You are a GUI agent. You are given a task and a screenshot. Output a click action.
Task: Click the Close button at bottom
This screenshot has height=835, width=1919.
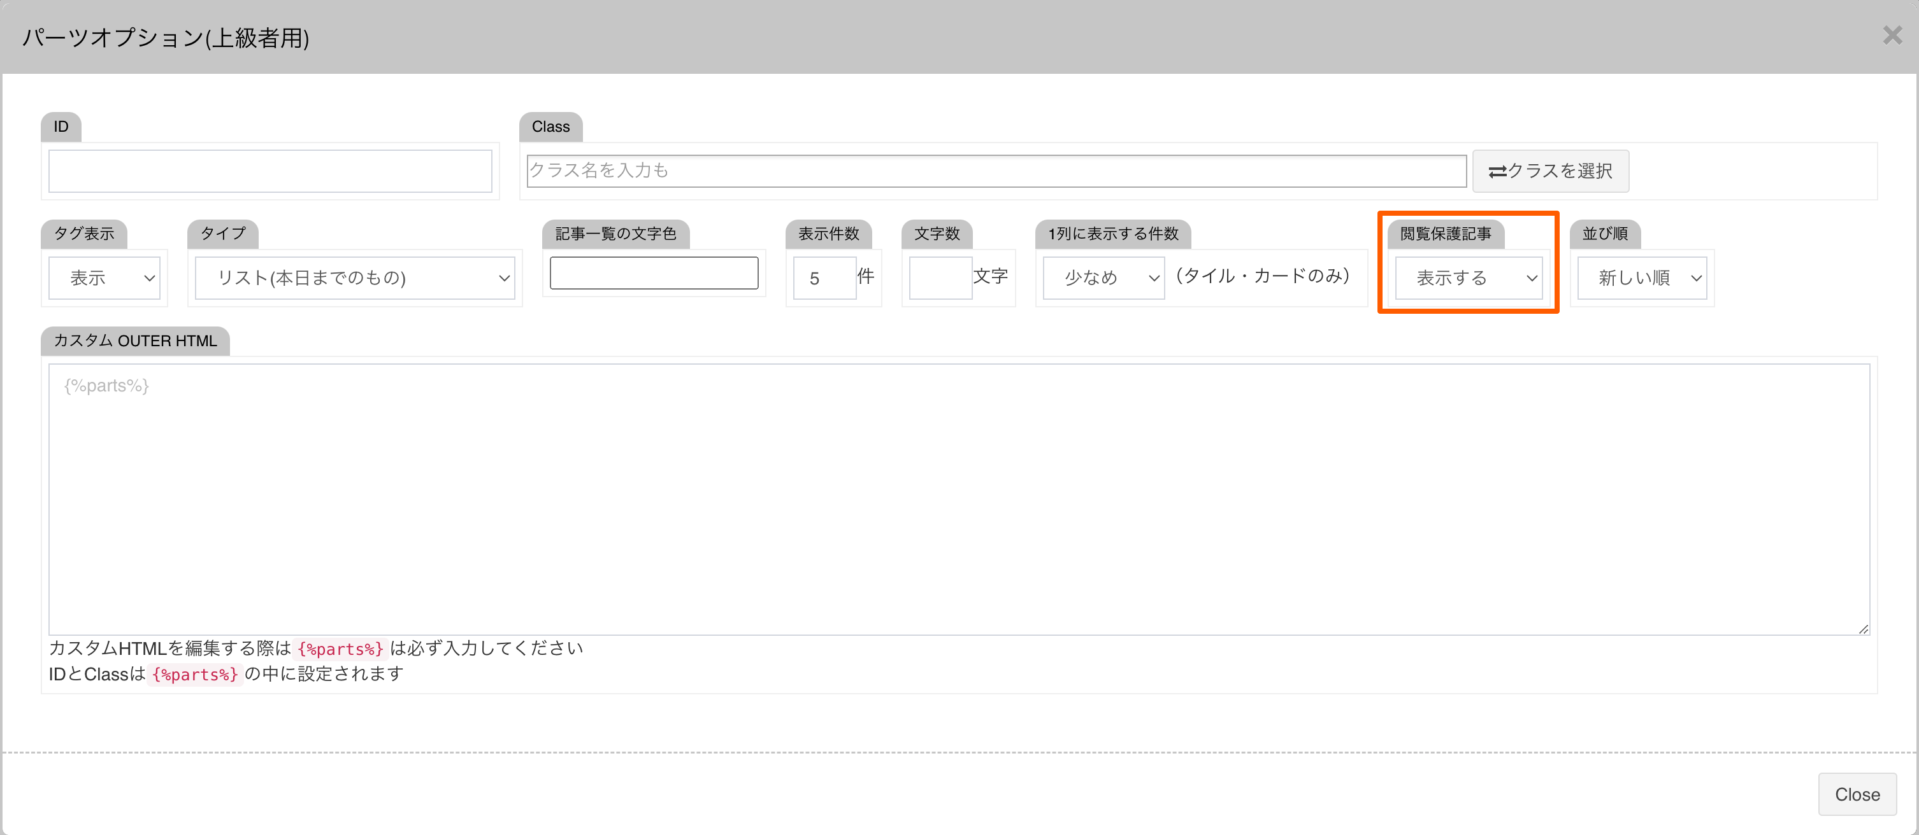(1857, 794)
